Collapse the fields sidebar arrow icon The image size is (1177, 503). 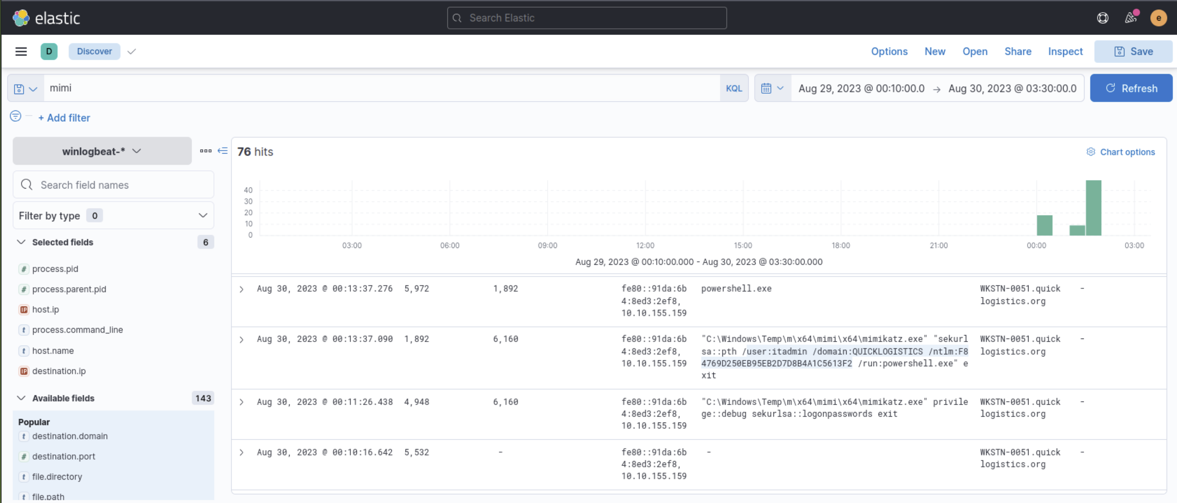pos(222,151)
